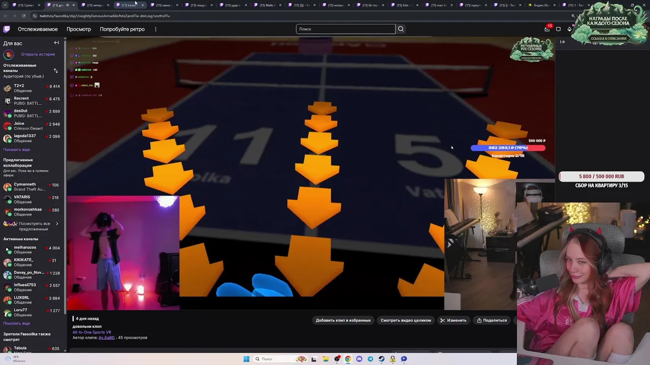Open the three-dot more menu in header
The width and height of the screenshot is (650, 365).
[155, 29]
